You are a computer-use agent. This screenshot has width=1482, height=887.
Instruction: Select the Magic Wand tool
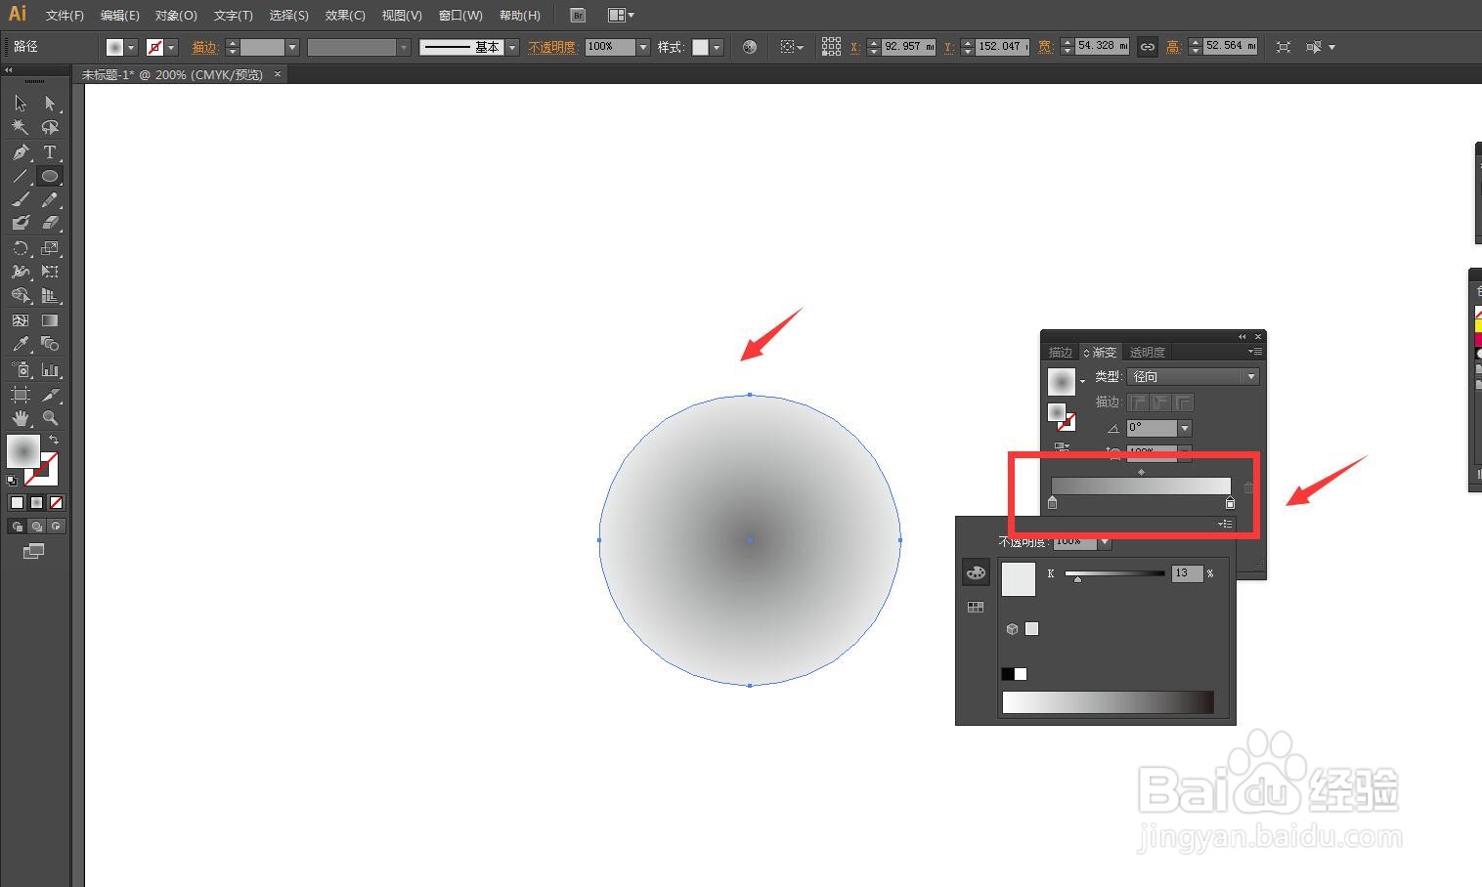21,128
